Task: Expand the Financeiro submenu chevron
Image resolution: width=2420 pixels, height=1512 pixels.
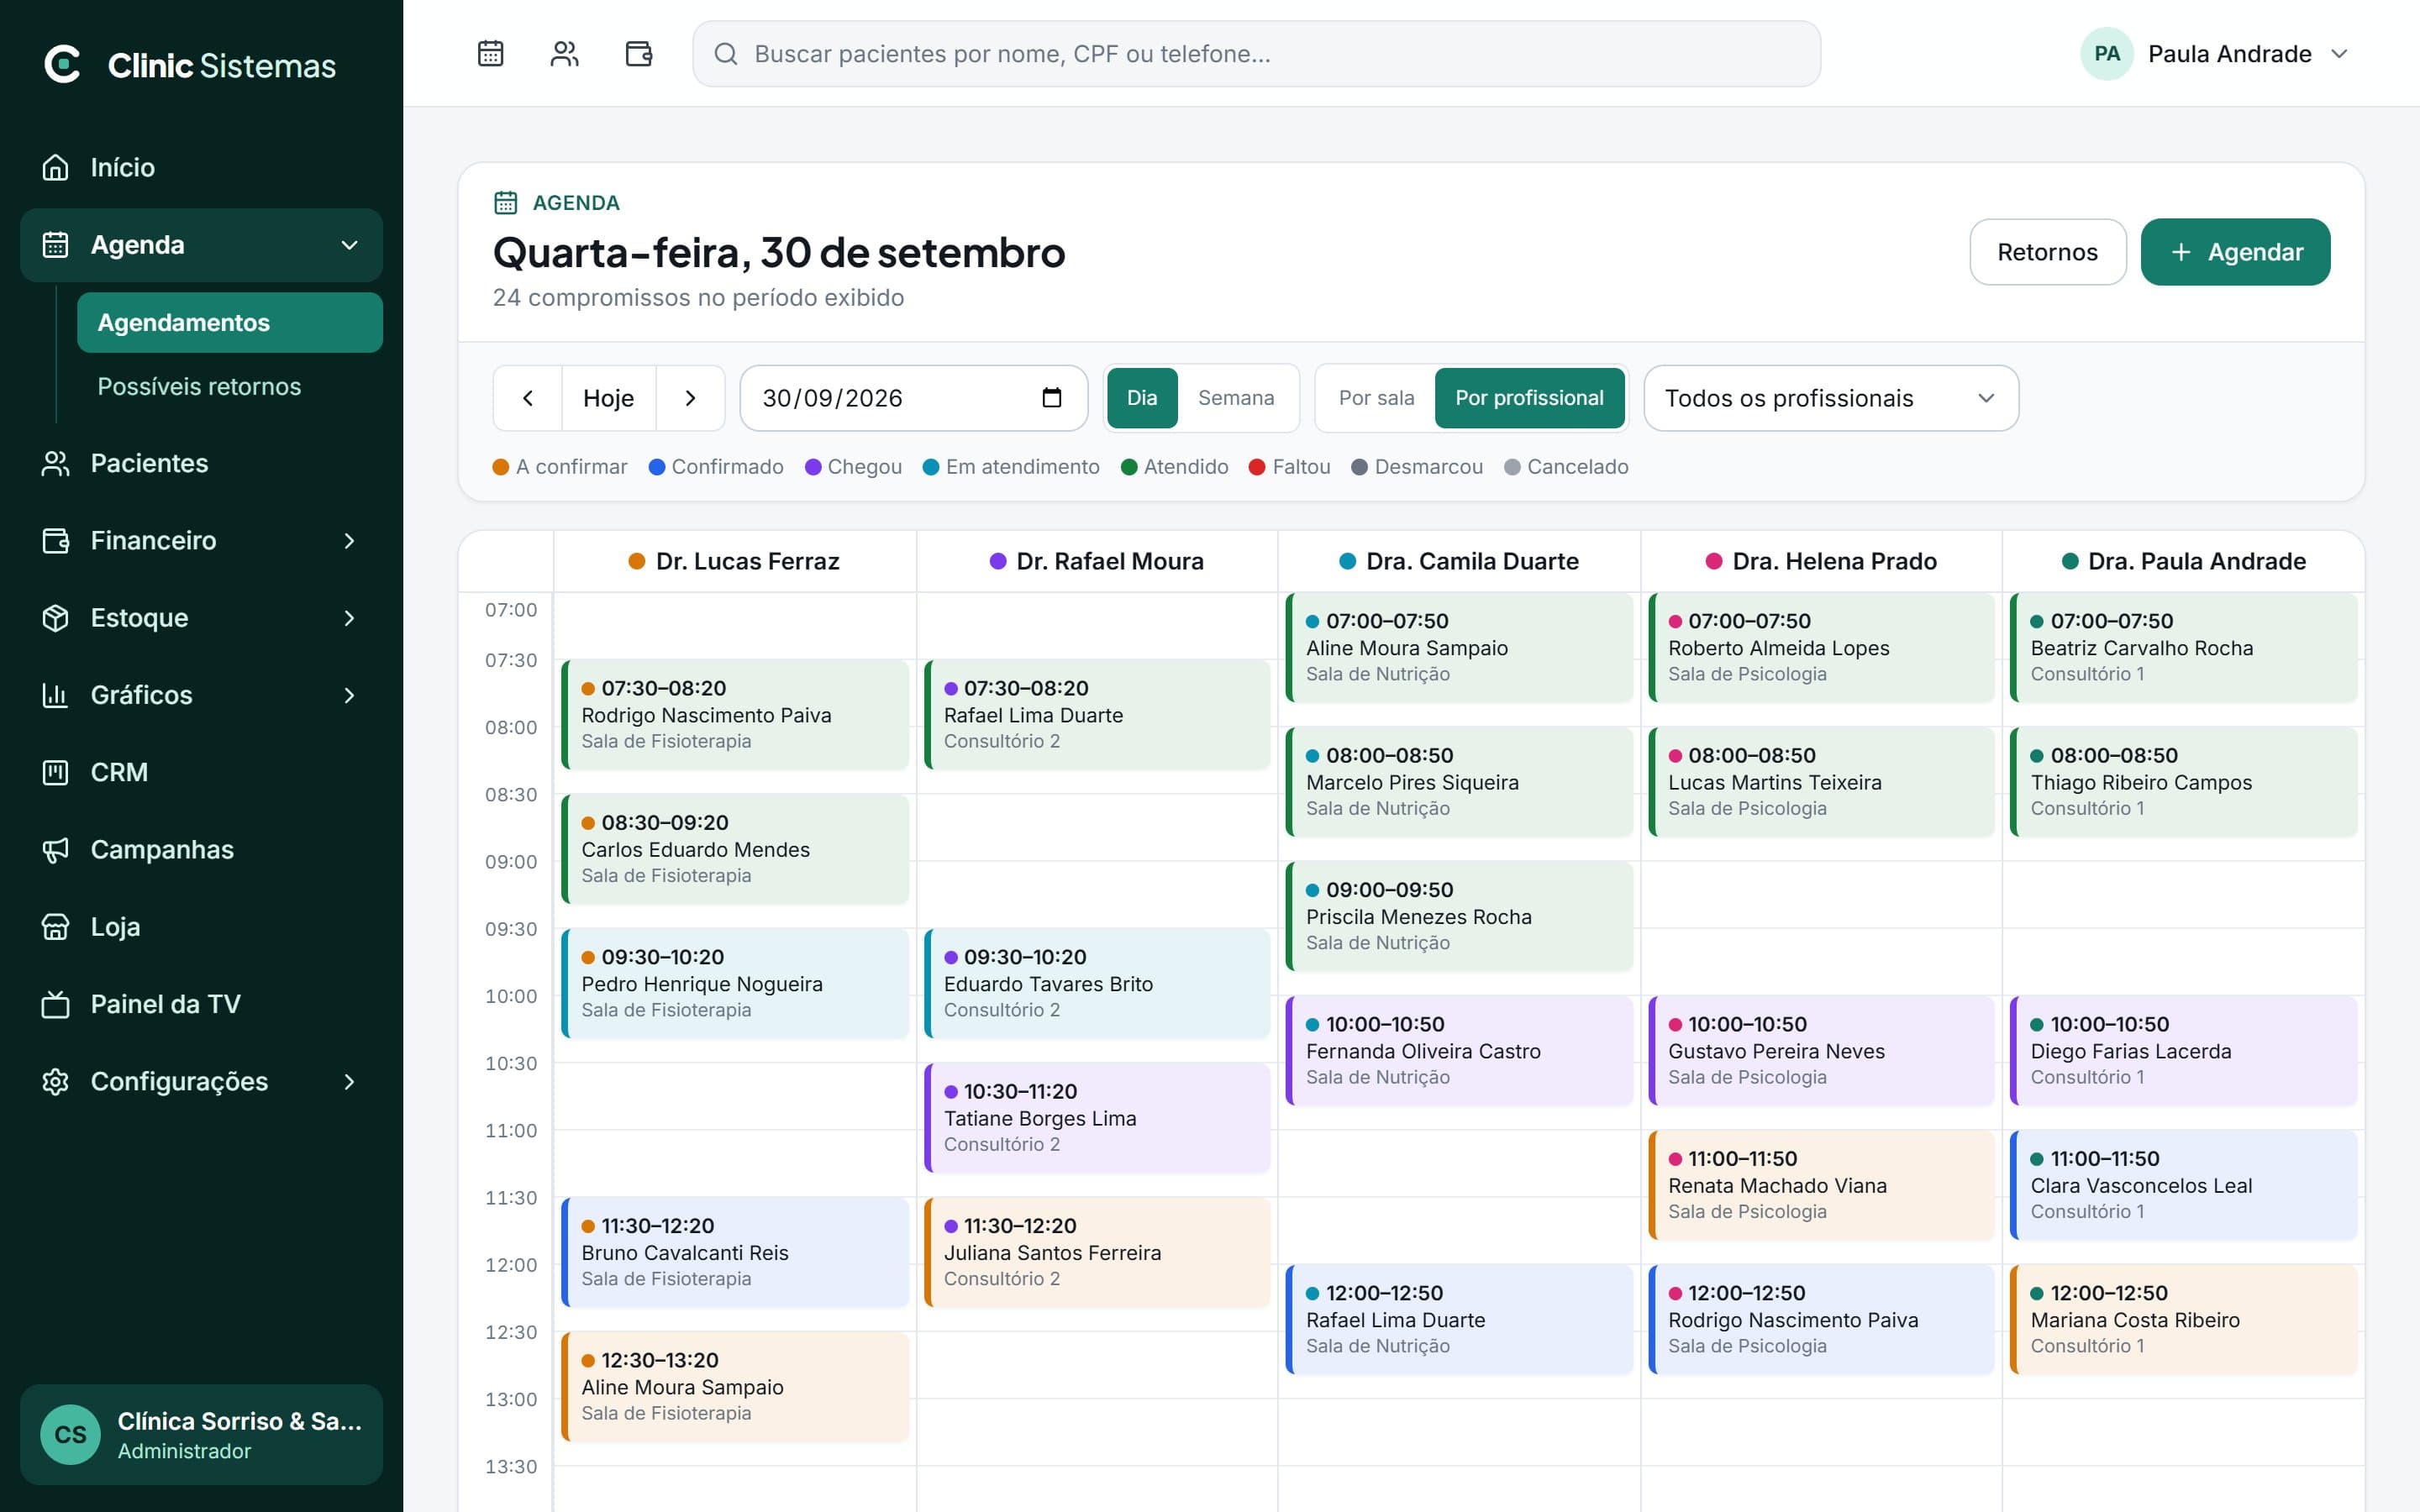Action: pyautogui.click(x=349, y=540)
